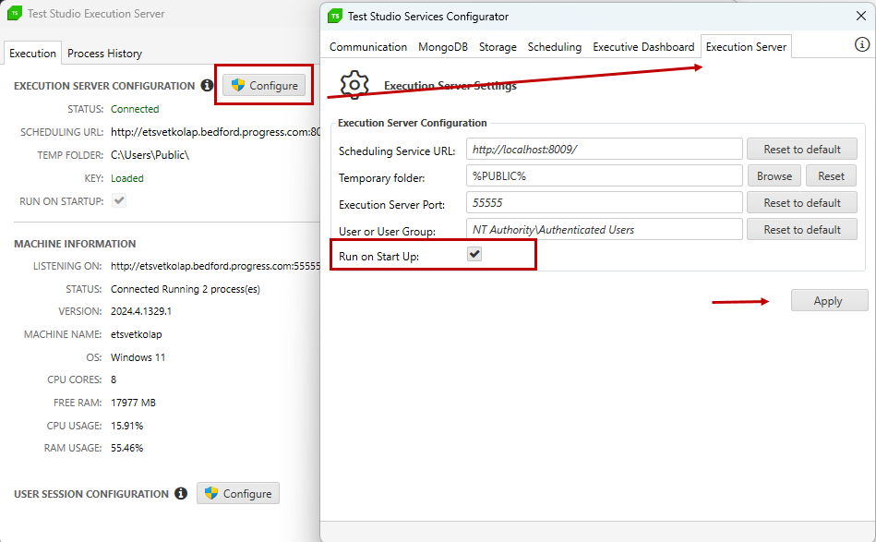
Task: Reset Execution Server Port to default
Action: tap(802, 203)
